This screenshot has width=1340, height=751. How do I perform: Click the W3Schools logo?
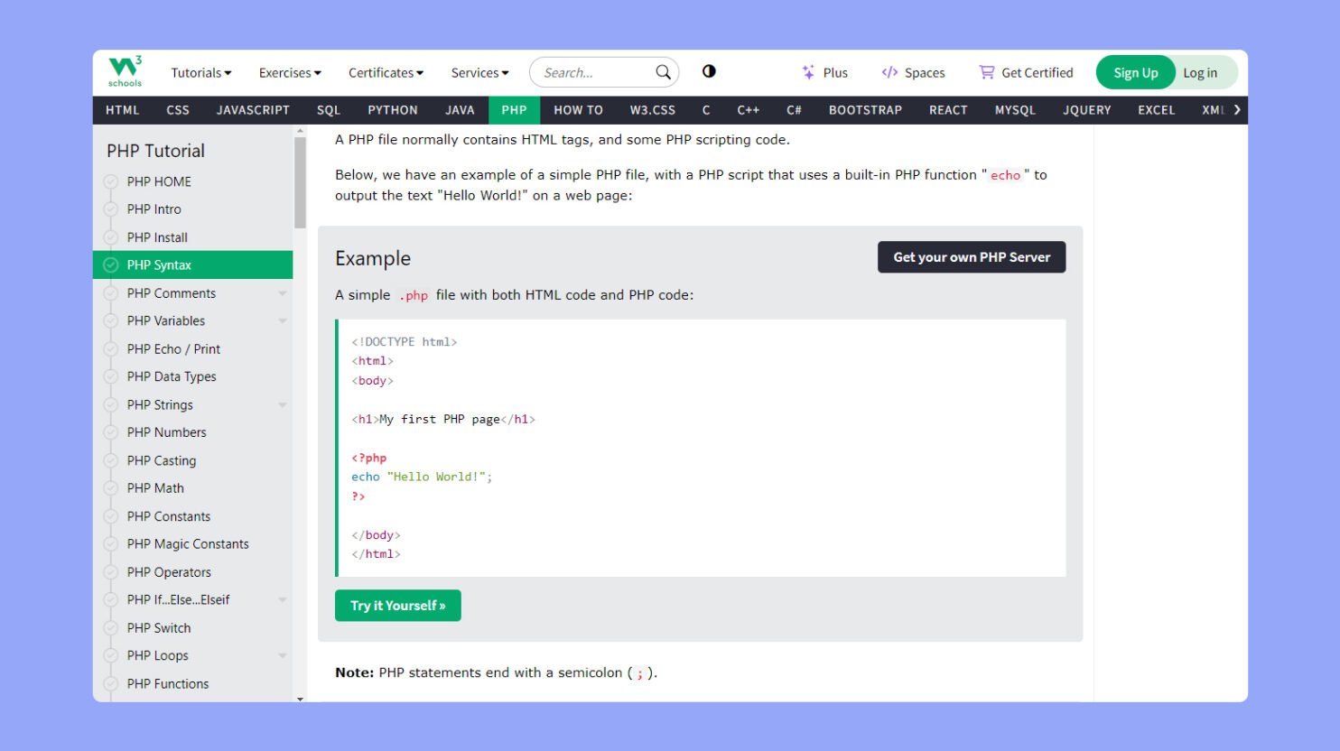coord(123,71)
